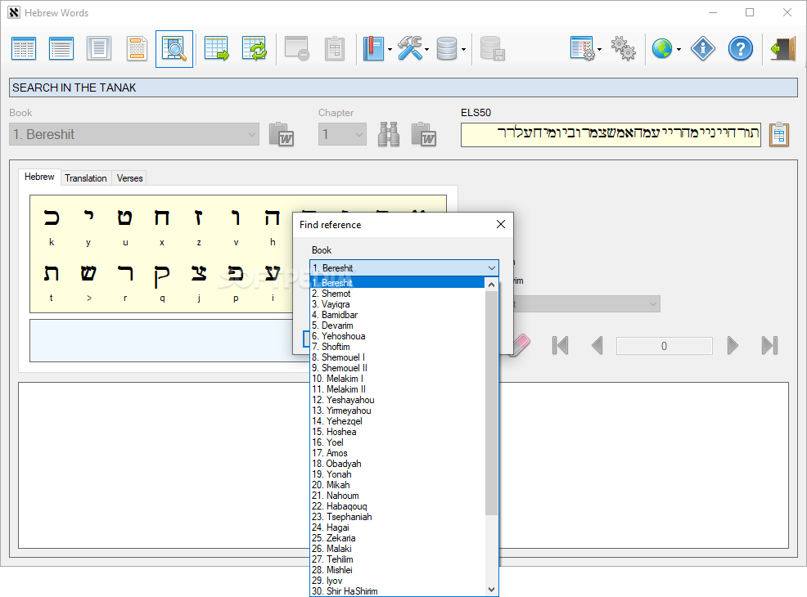Open the red bookmark book icon
This screenshot has width=807, height=597.
(373, 49)
